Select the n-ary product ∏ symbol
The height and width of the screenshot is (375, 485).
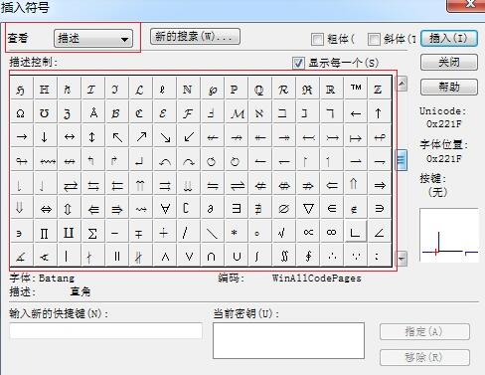(45, 233)
